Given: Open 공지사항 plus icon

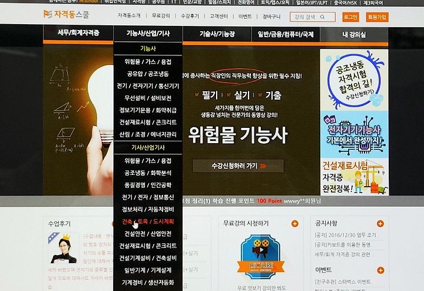Looking at the screenshot, I should (x=380, y=224).
